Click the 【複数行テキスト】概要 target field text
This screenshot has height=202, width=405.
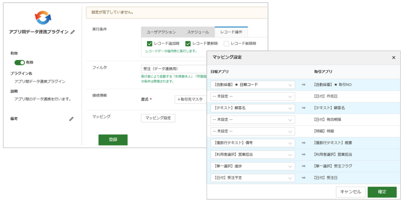332,142
